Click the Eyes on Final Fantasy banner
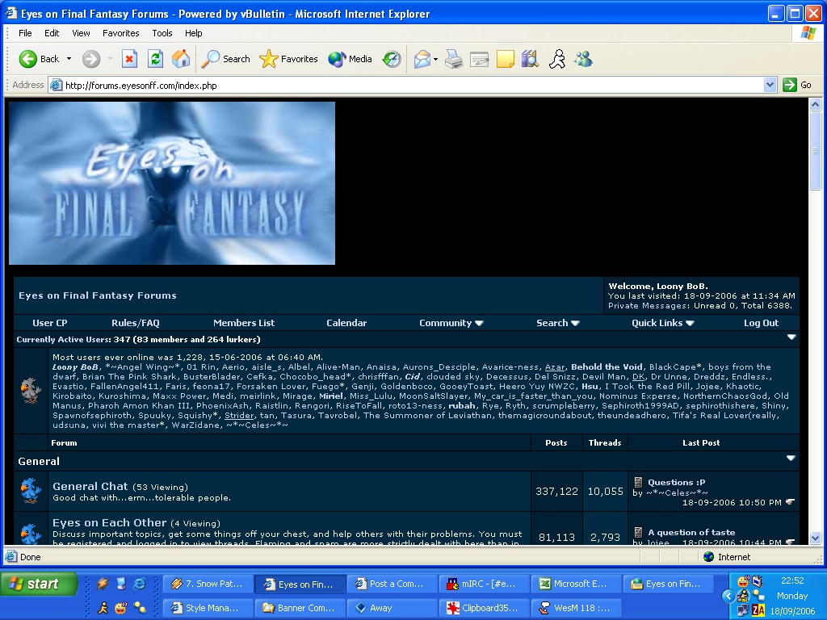 point(172,183)
